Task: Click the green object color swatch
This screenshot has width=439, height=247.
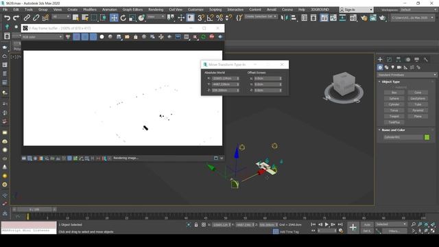Action: coord(427,137)
